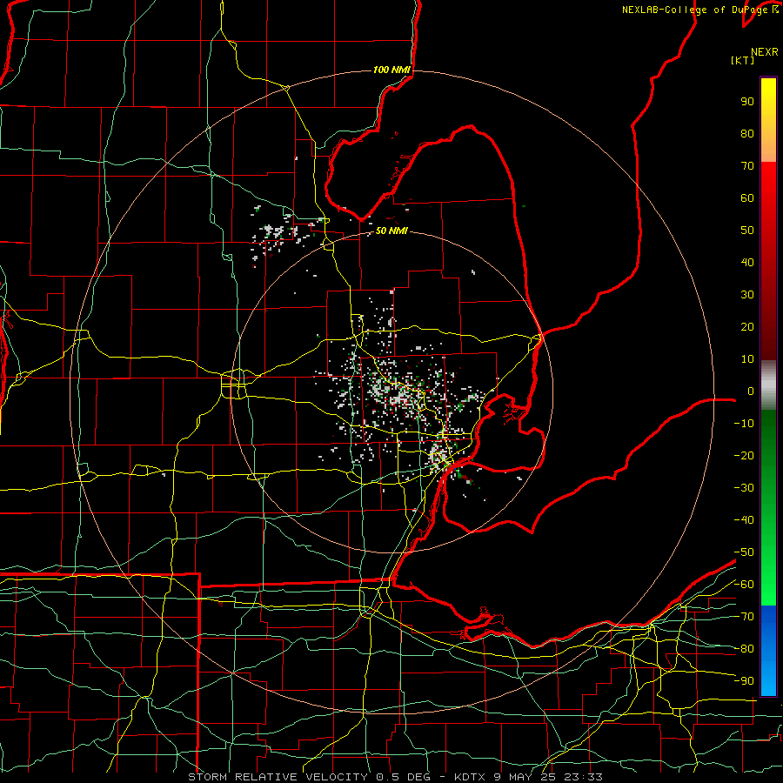
Task: Click the 70 knot scale label
Action: (x=747, y=166)
